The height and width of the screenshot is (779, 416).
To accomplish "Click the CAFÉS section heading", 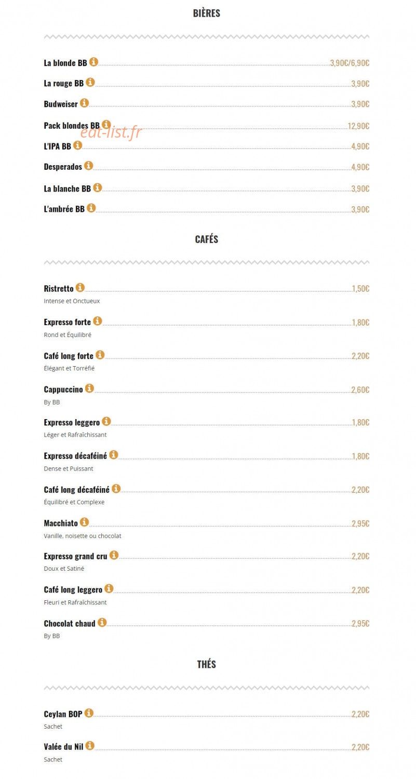I will [x=207, y=239].
